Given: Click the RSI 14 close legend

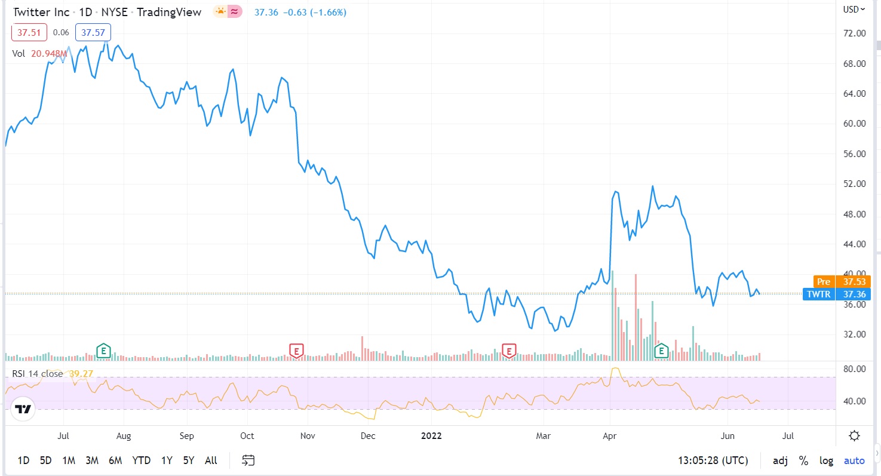Looking at the screenshot, I should point(38,374).
